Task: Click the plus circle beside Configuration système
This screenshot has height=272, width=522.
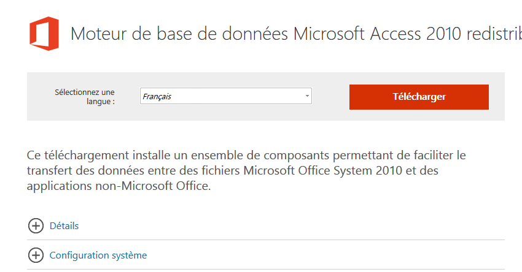Action: [36, 255]
